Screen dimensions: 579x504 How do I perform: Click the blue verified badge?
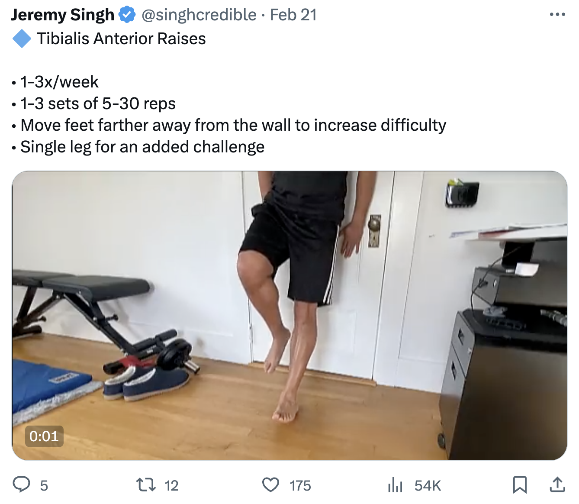(x=127, y=15)
